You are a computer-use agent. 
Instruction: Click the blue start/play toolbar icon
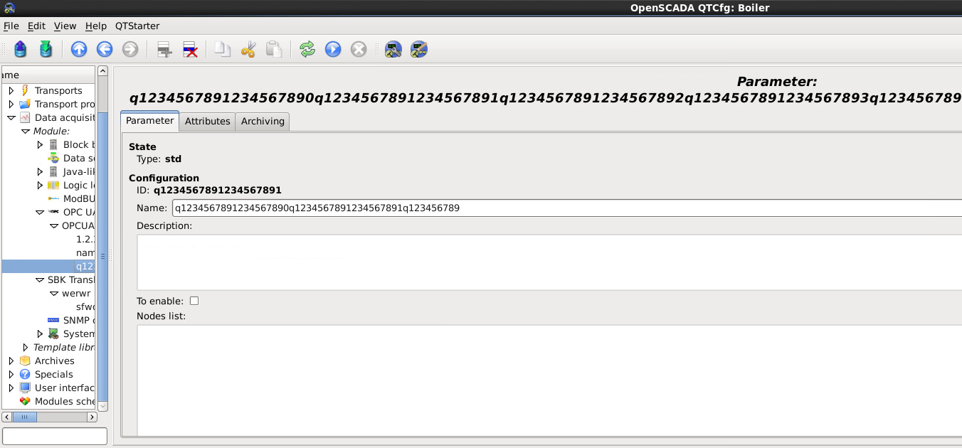(333, 49)
